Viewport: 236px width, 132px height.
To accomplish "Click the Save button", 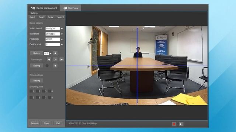I will pyautogui.click(x=46, y=123).
